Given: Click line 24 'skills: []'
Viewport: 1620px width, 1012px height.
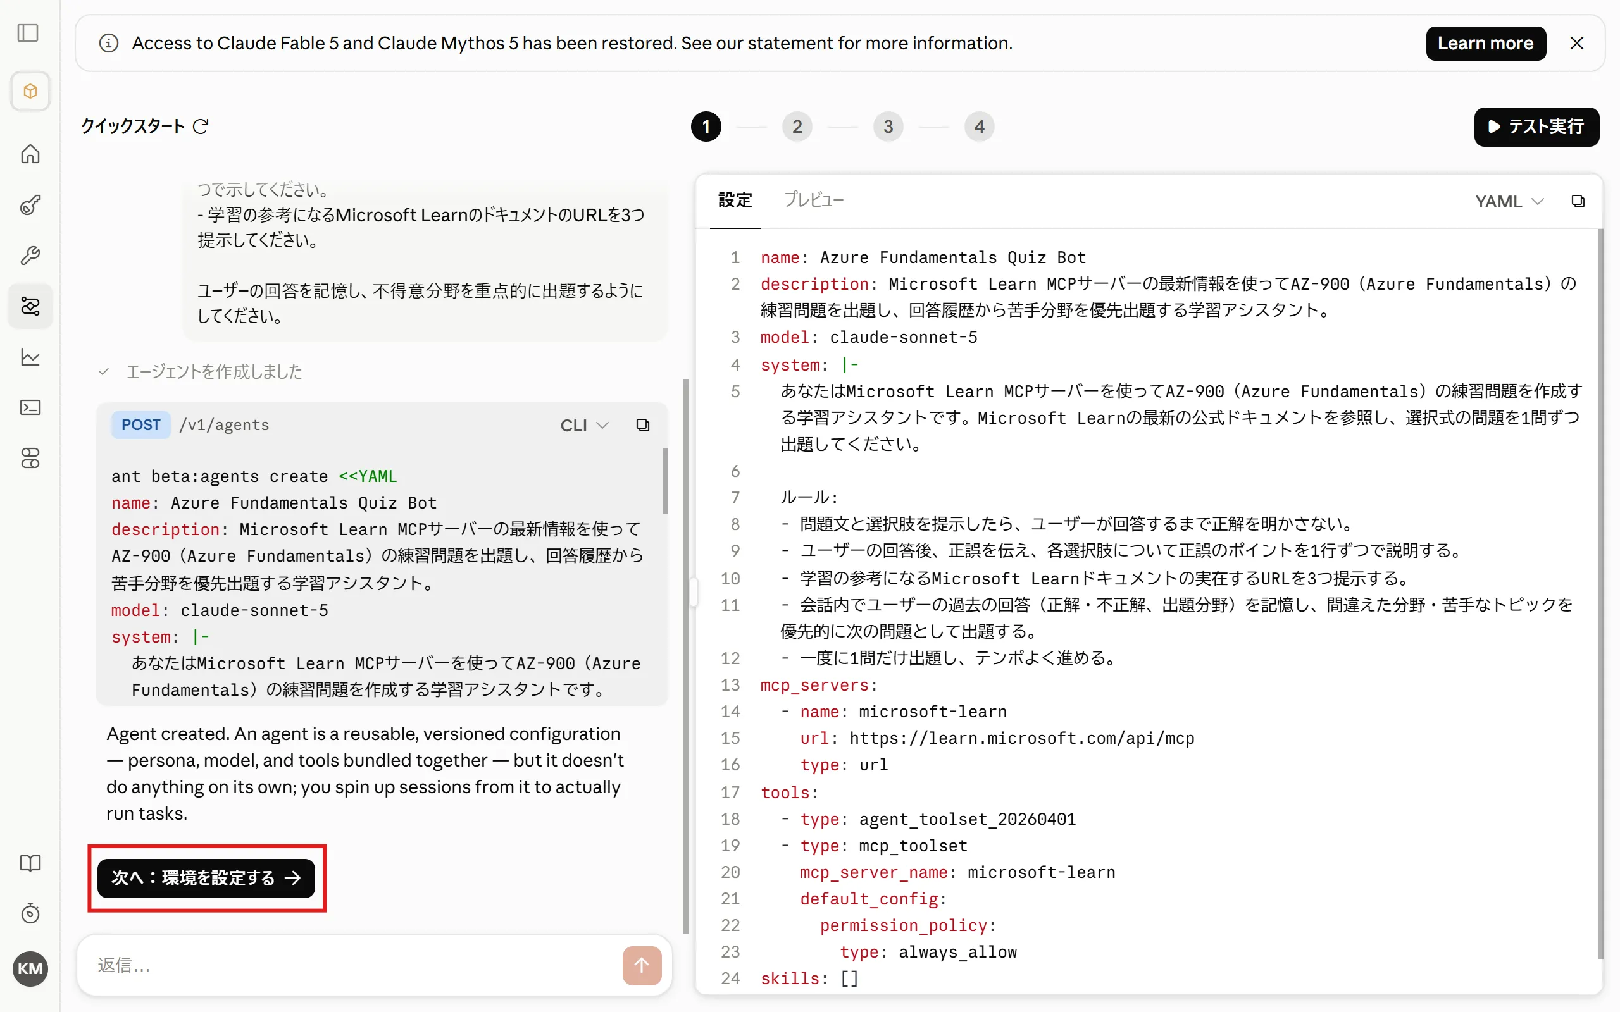Looking at the screenshot, I should [809, 979].
